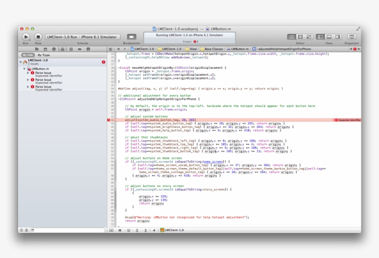
Task: Click the red error badge beside LMClient-1.0
Action: point(104,62)
